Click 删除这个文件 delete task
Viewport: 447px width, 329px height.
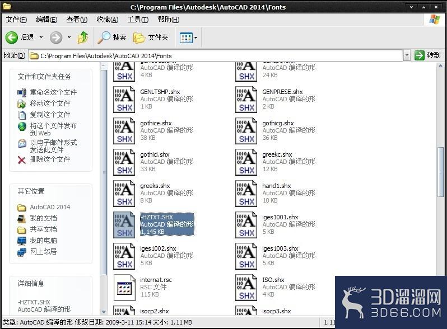click(50, 159)
